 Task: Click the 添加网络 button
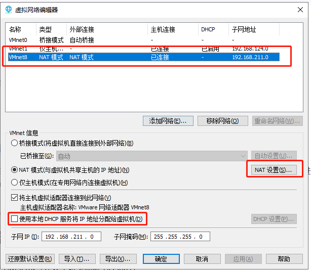coord(168,121)
